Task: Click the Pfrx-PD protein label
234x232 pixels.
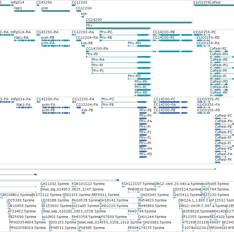Action: pos(146,154)
